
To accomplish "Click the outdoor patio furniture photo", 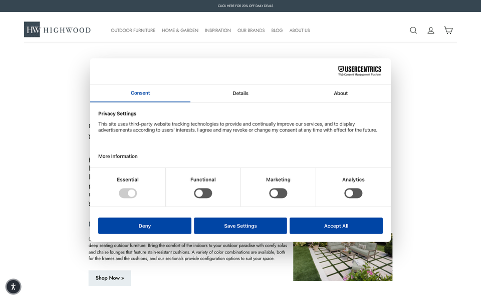I will pyautogui.click(x=343, y=261).
